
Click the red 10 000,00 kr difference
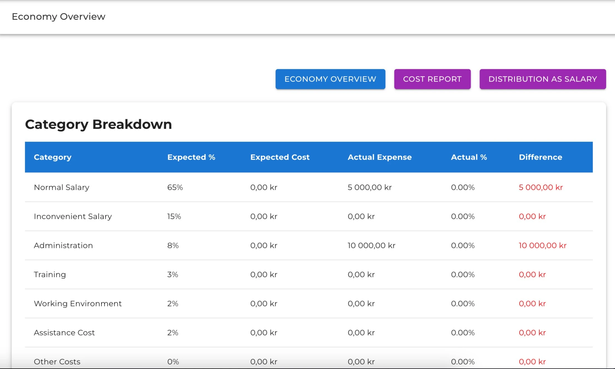click(x=543, y=245)
